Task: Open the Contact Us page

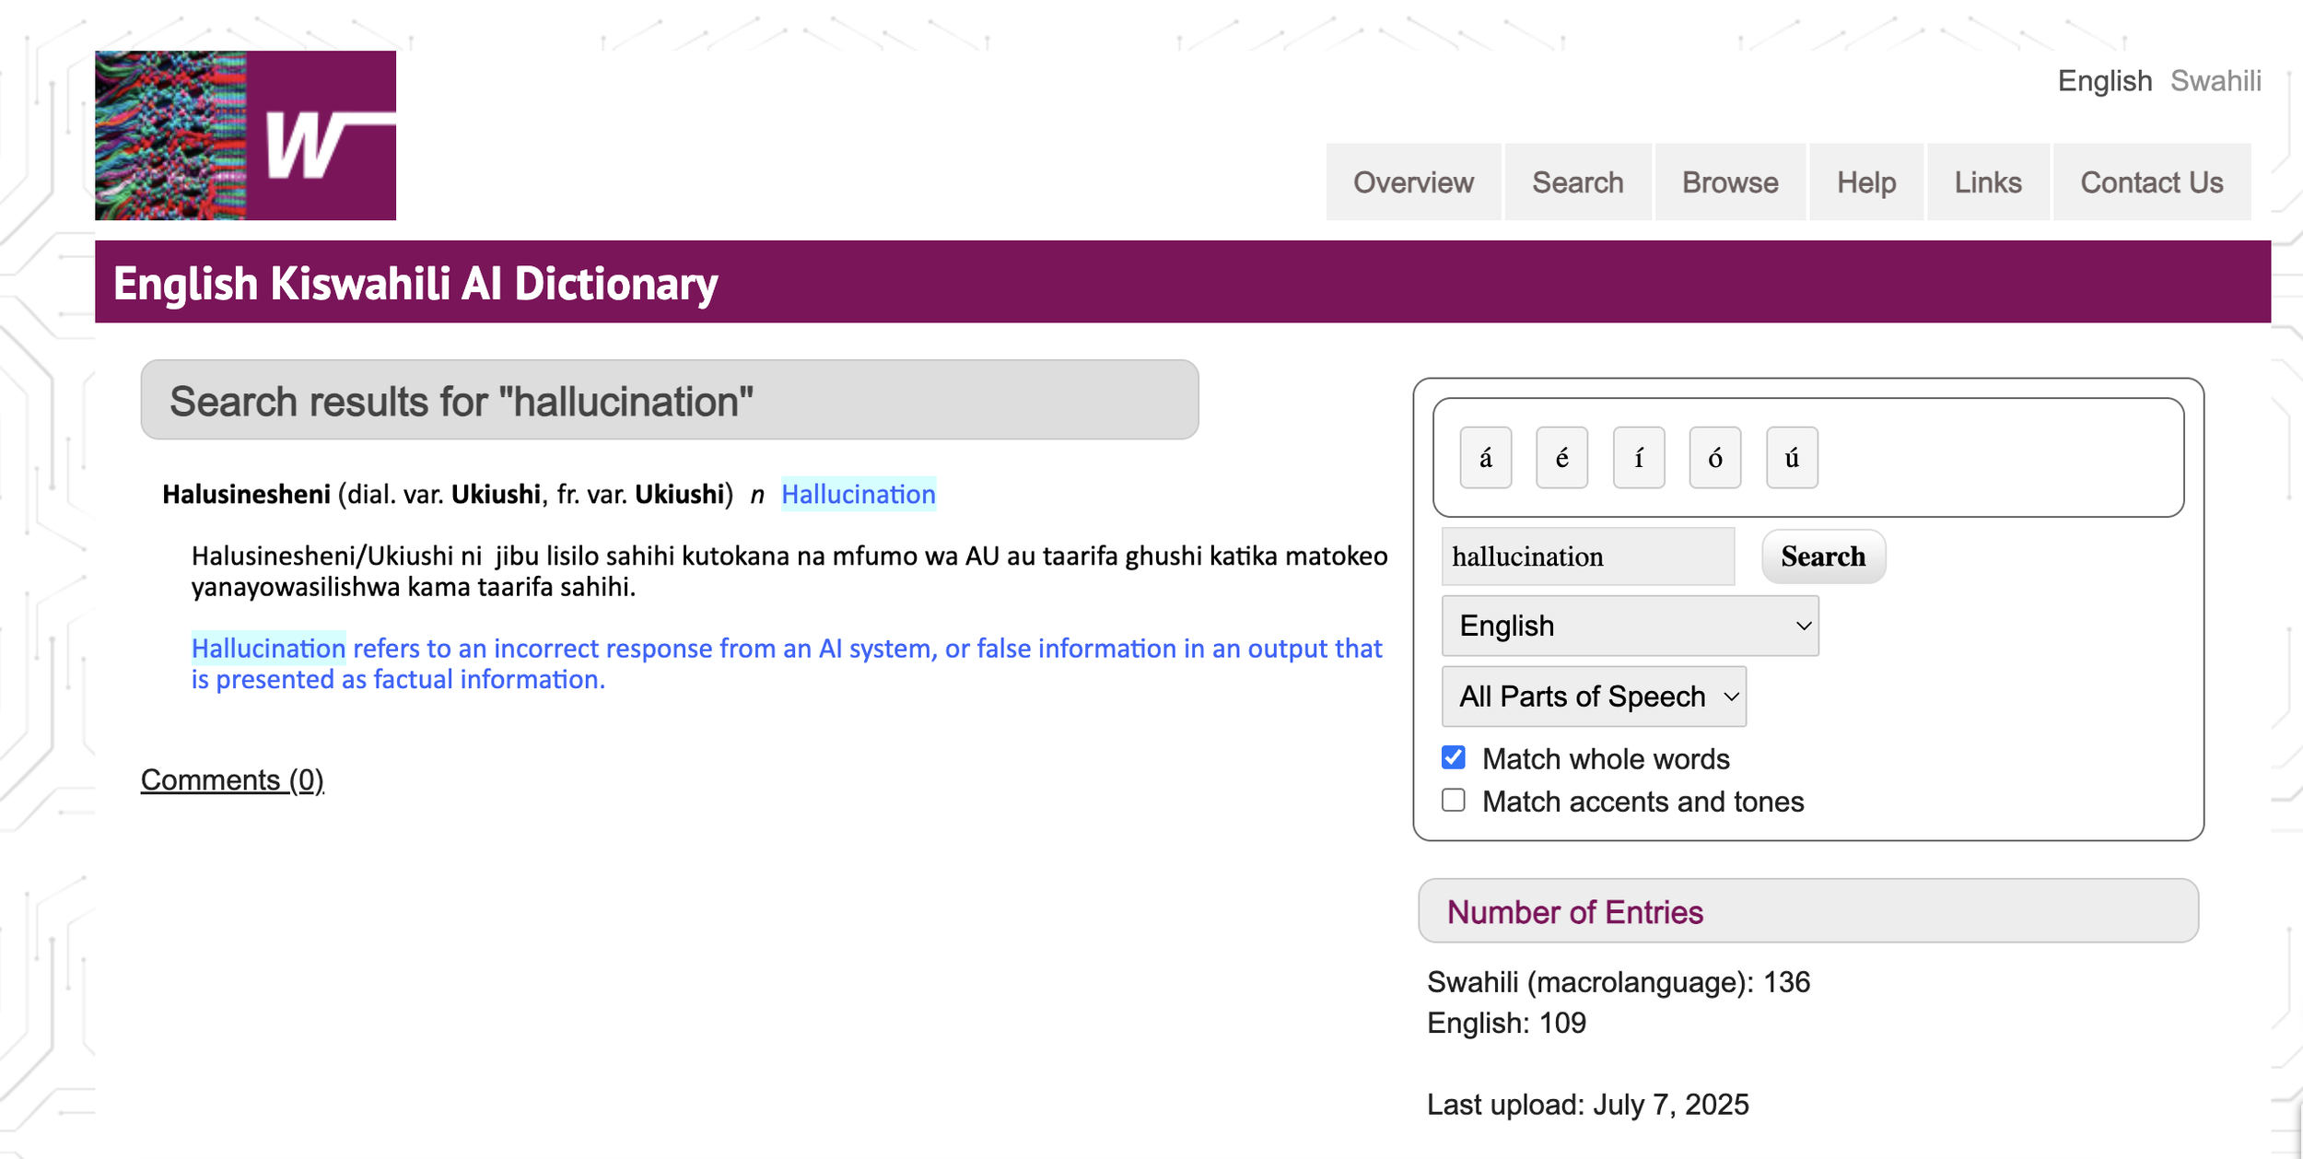Action: click(x=2152, y=181)
